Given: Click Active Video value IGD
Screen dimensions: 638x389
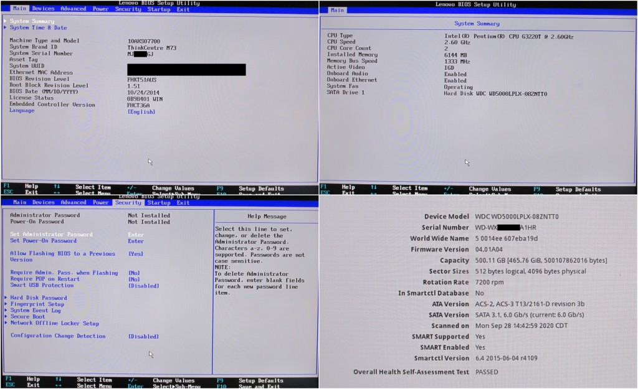Looking at the screenshot, I should tap(449, 68).
